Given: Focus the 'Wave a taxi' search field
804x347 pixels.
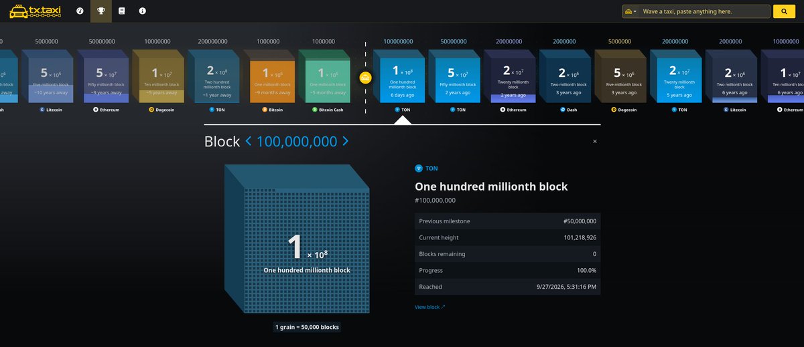Looking at the screenshot, I should [x=703, y=11].
